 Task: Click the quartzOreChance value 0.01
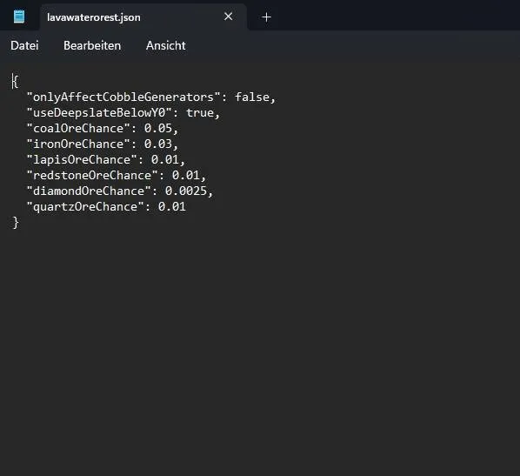(x=172, y=206)
